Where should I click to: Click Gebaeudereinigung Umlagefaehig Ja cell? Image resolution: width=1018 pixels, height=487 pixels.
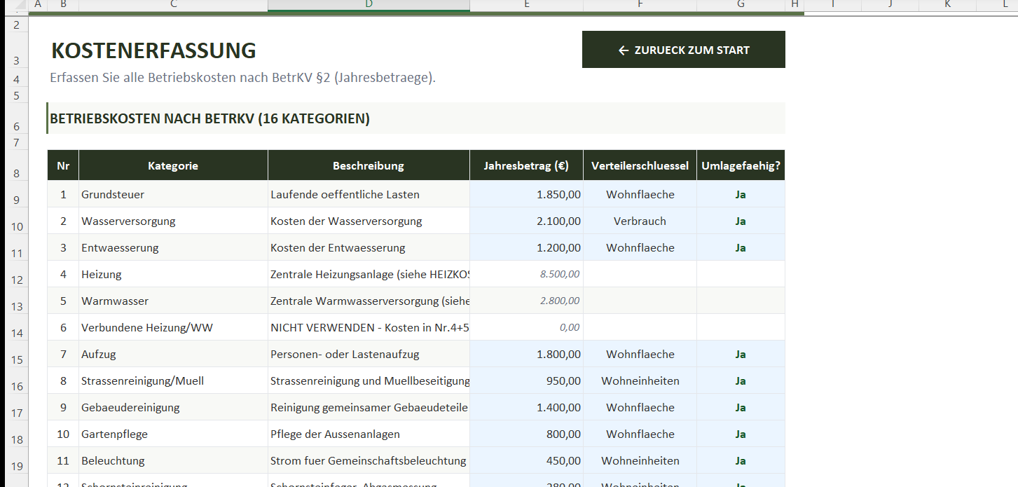pyautogui.click(x=741, y=407)
